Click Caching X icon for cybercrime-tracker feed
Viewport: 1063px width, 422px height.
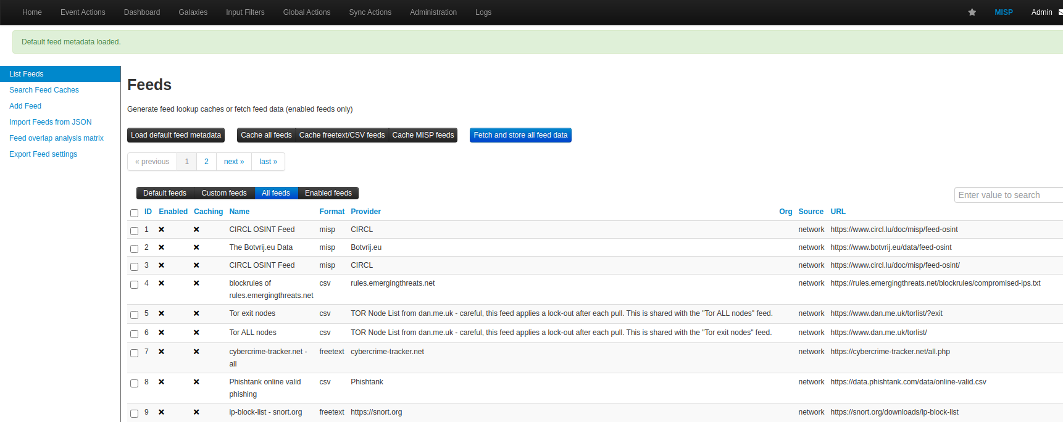[x=196, y=352]
